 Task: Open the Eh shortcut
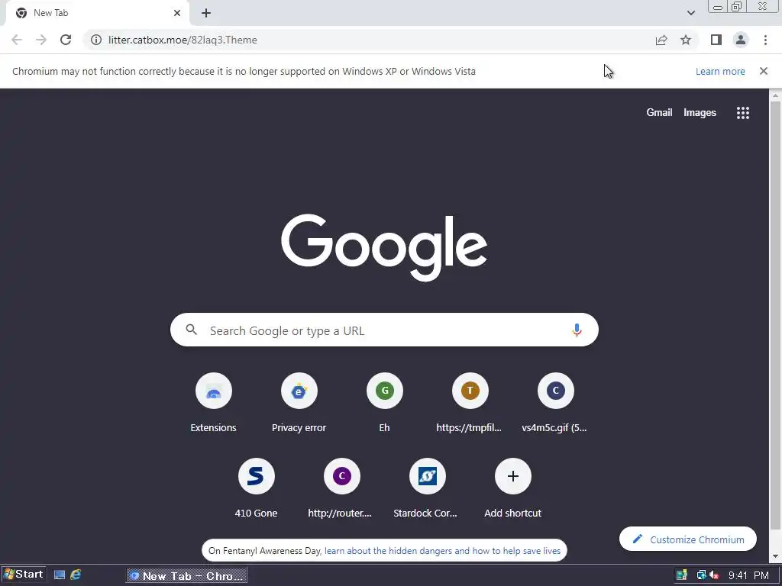385,403
